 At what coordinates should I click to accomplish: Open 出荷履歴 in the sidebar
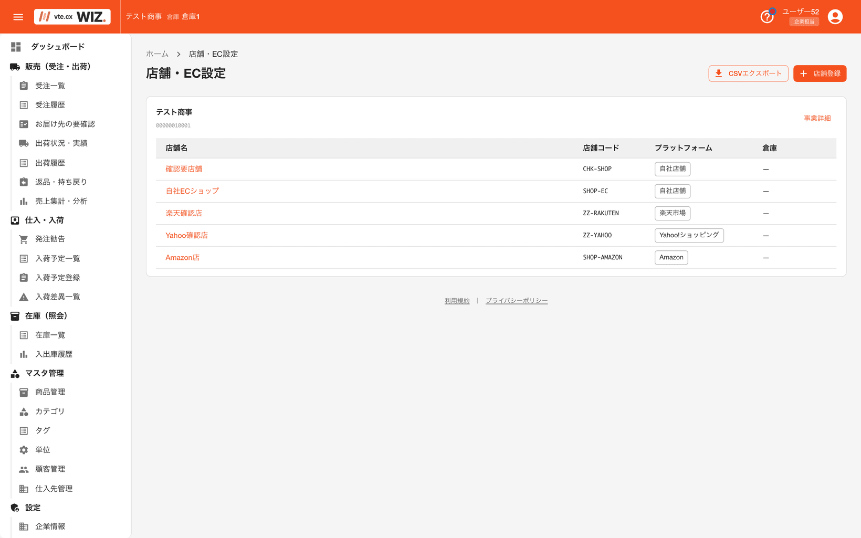(x=50, y=163)
